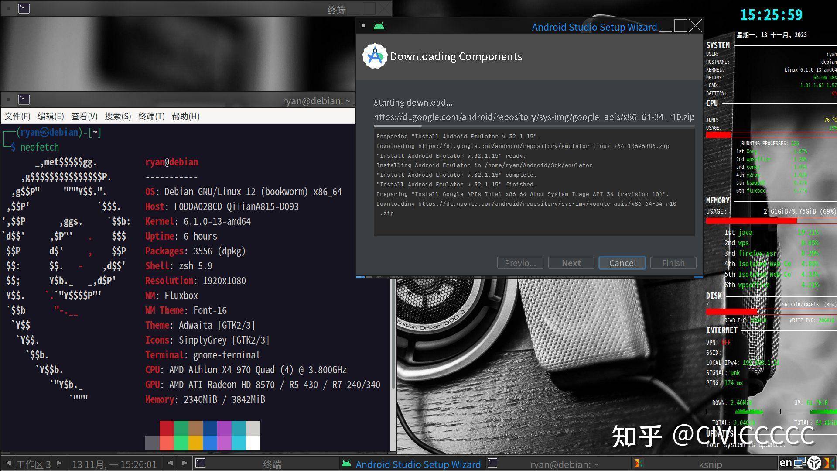
Task: Click the terminal icon in ryan@debian title bar
Action: click(24, 100)
